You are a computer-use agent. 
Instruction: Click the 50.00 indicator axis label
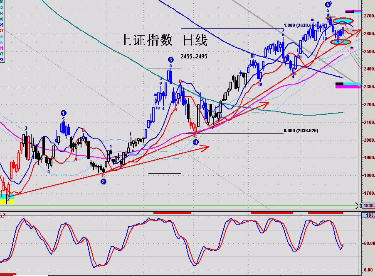(x=369, y=243)
